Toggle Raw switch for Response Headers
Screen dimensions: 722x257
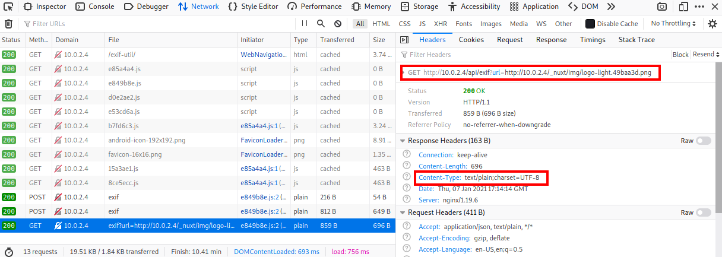703,141
